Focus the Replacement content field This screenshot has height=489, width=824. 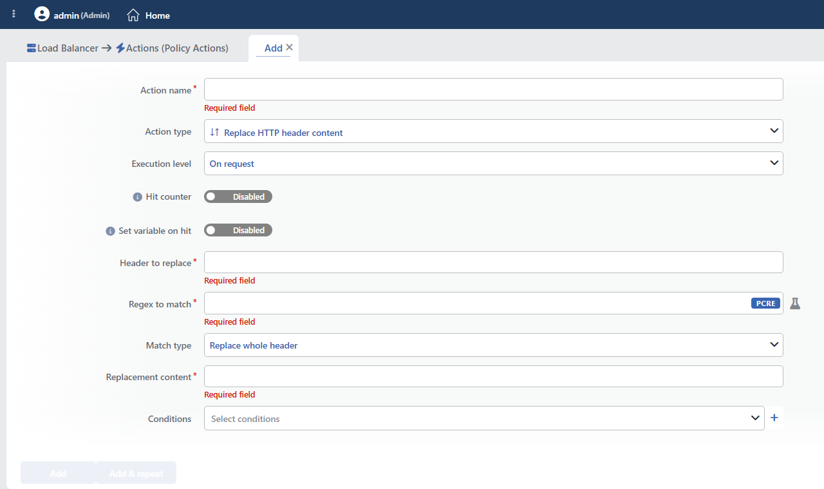tap(493, 376)
